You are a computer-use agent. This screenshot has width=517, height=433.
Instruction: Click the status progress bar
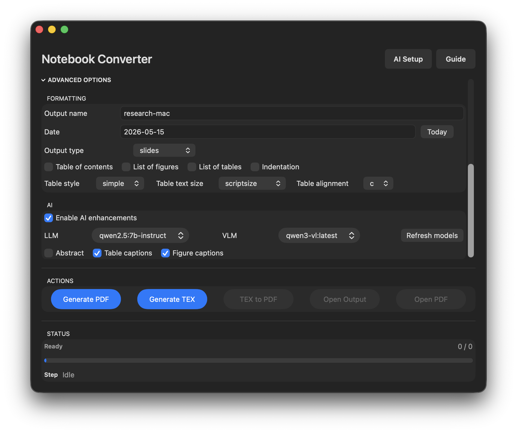(258, 360)
